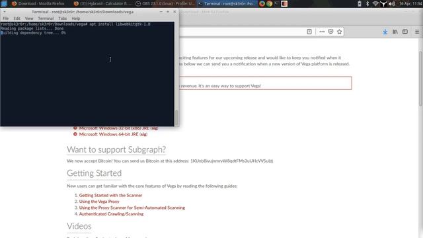
Task: Open Authenticated Crawling/Scanning guide
Action: click(111, 214)
